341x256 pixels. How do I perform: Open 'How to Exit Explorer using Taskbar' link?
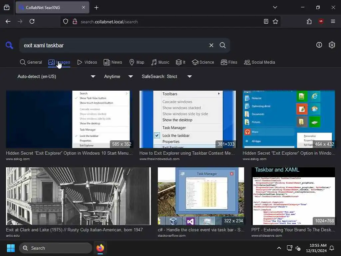coord(187,153)
